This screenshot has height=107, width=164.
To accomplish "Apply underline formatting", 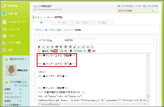I will (x=48, y=47).
